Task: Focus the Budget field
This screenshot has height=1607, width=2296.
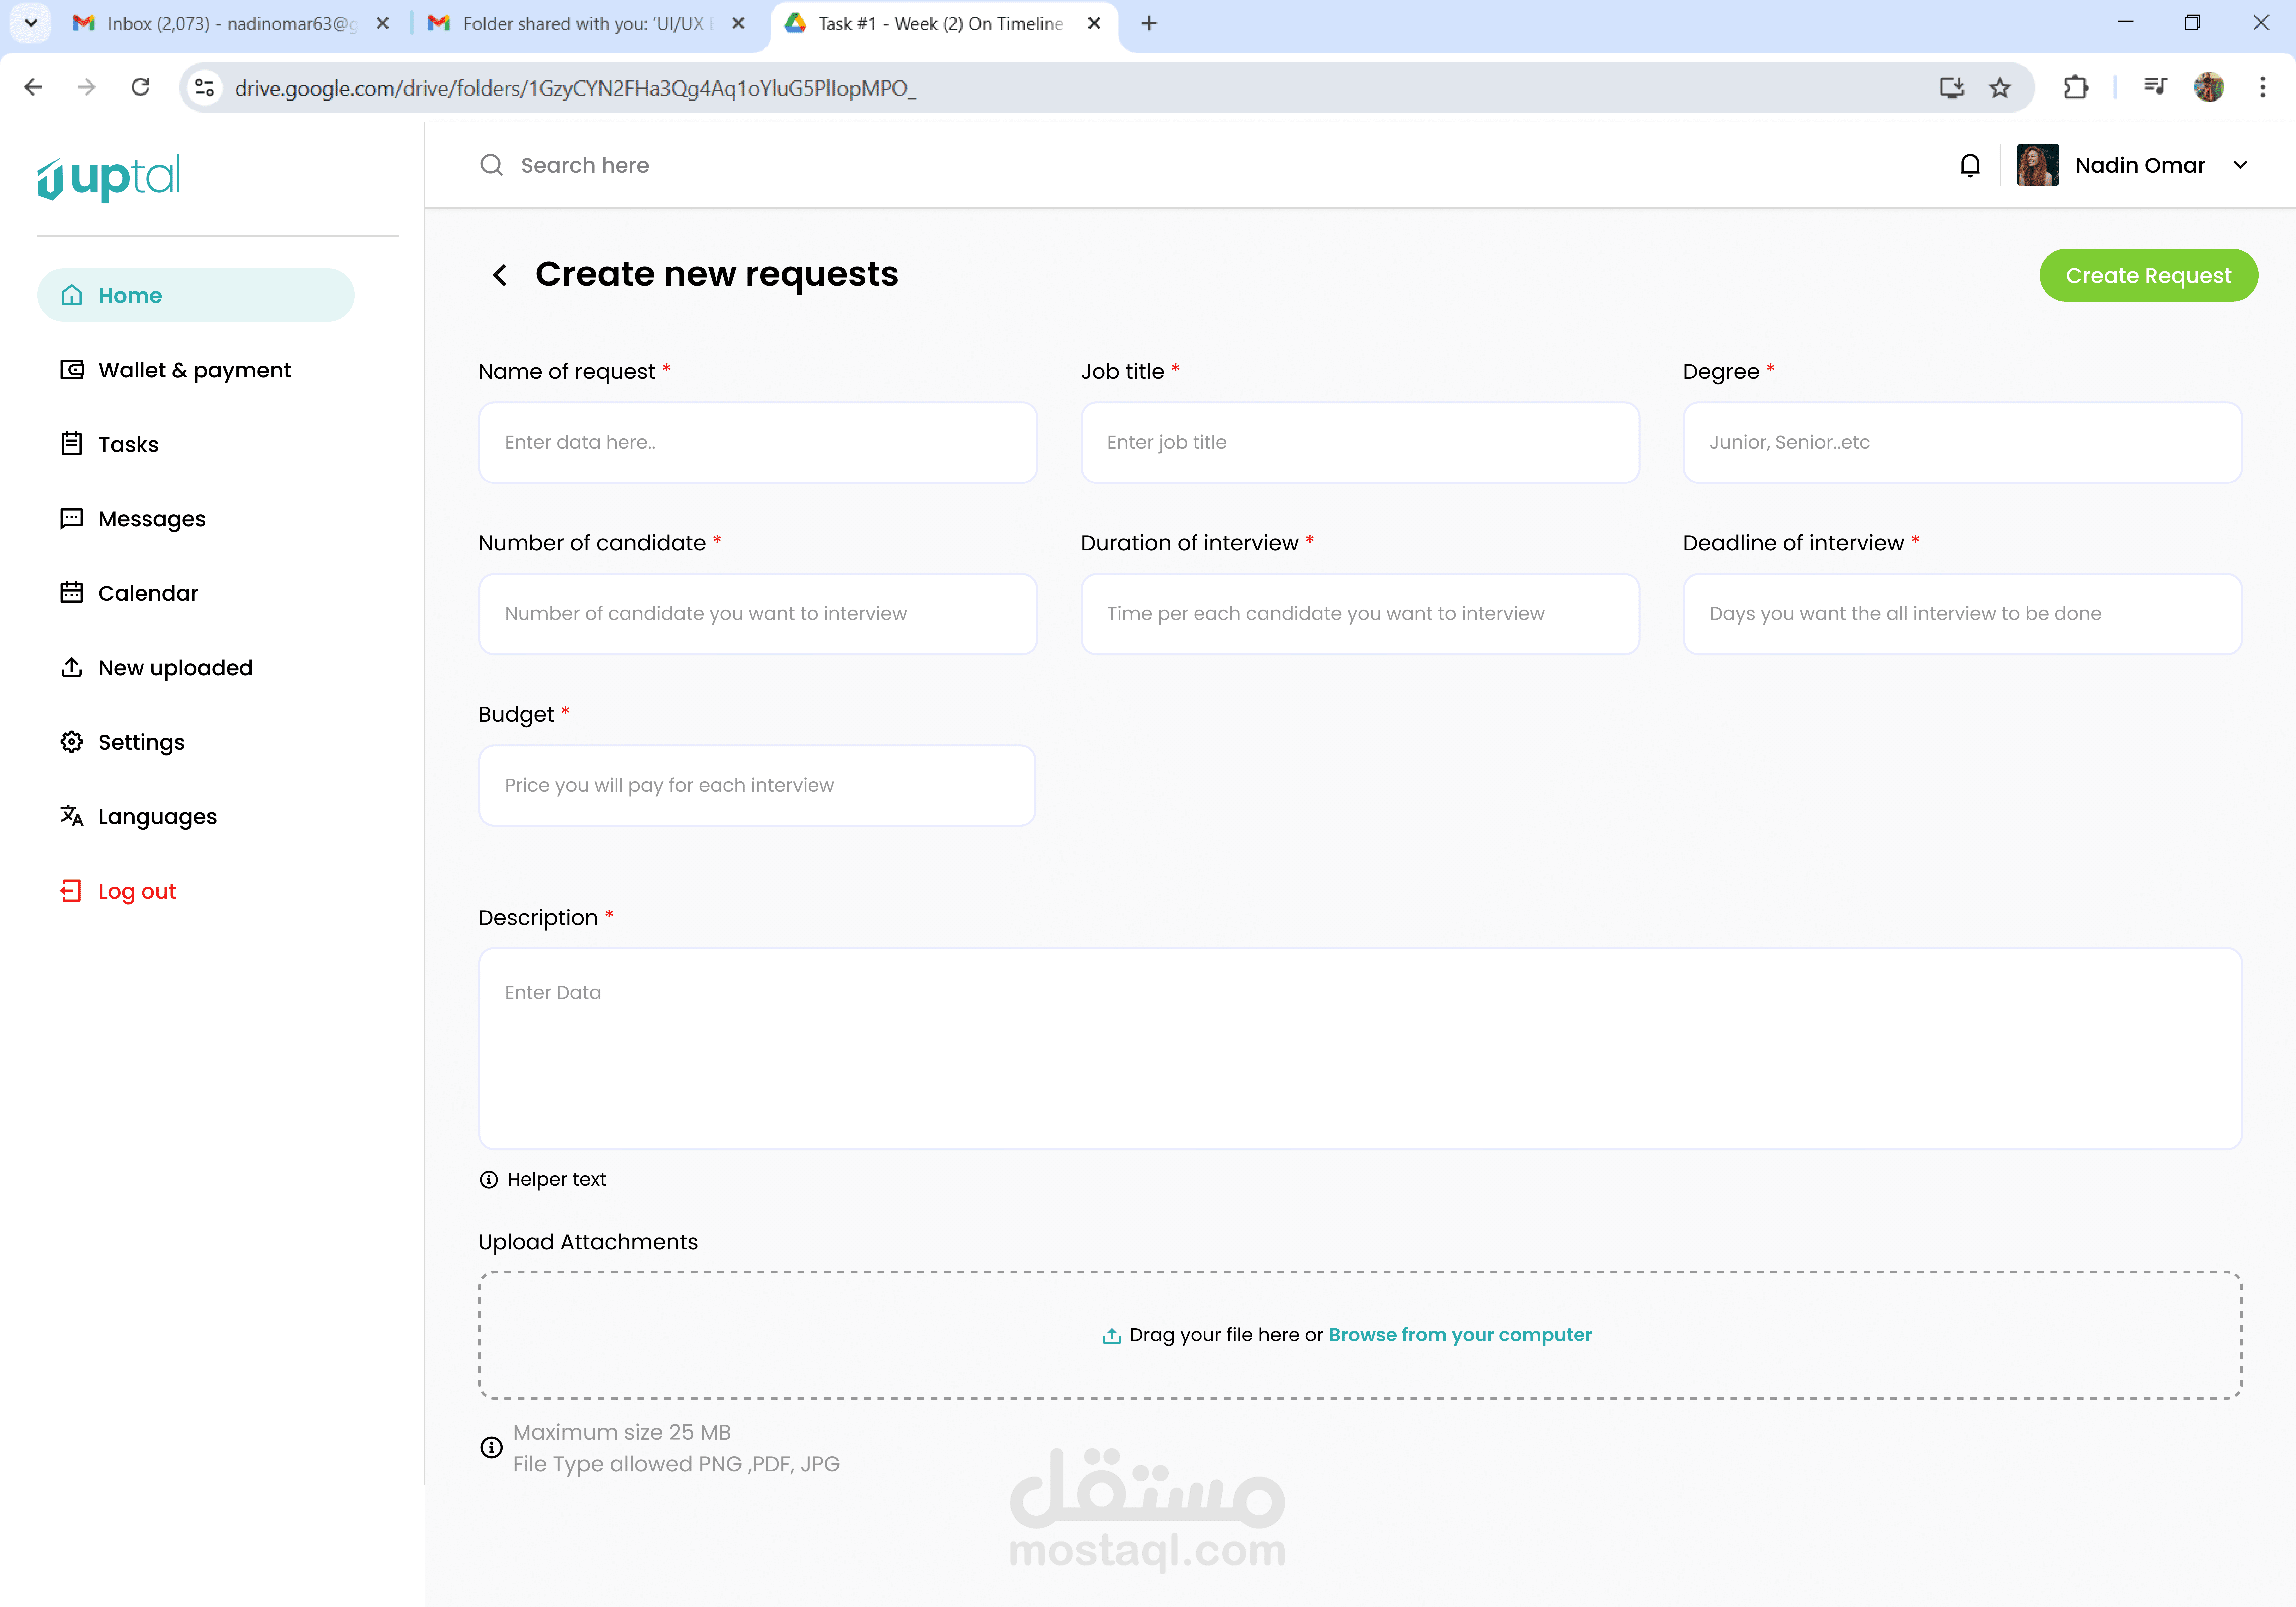Action: [x=757, y=786]
